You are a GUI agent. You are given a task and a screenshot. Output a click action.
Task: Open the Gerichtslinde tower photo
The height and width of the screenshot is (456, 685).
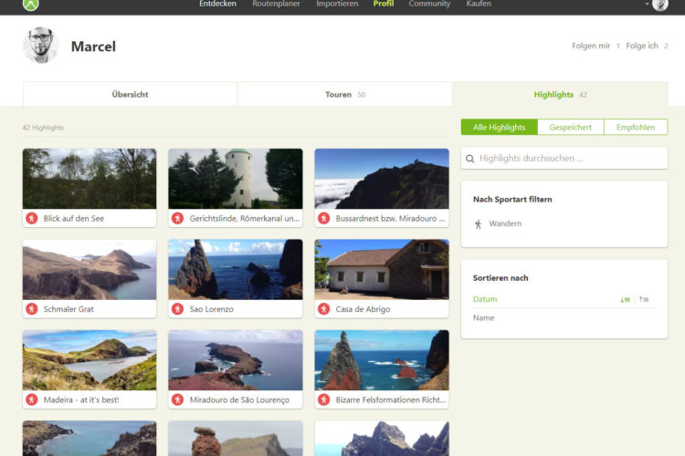click(x=236, y=179)
